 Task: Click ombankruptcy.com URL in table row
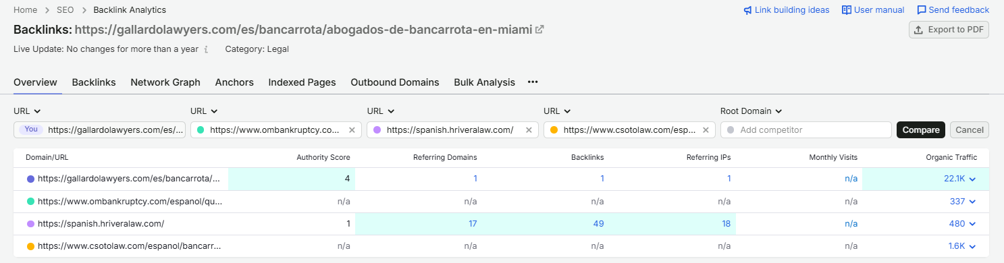(x=130, y=201)
